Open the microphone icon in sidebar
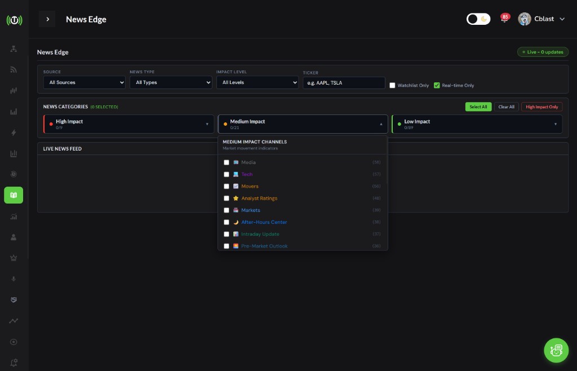 click(x=14, y=279)
